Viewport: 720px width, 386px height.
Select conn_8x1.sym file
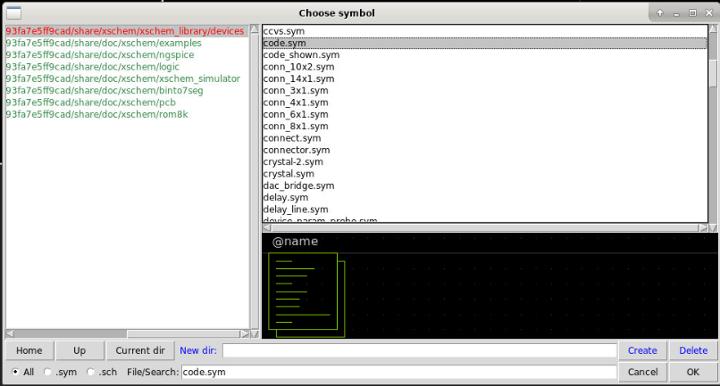click(x=485, y=127)
